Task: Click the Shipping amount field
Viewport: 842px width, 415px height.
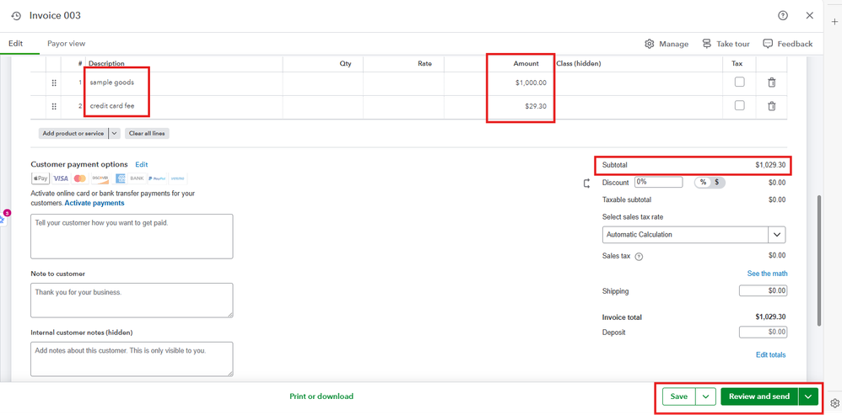Action: (x=763, y=290)
